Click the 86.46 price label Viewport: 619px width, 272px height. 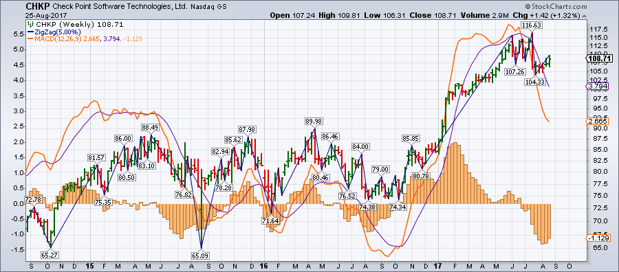tap(330, 137)
